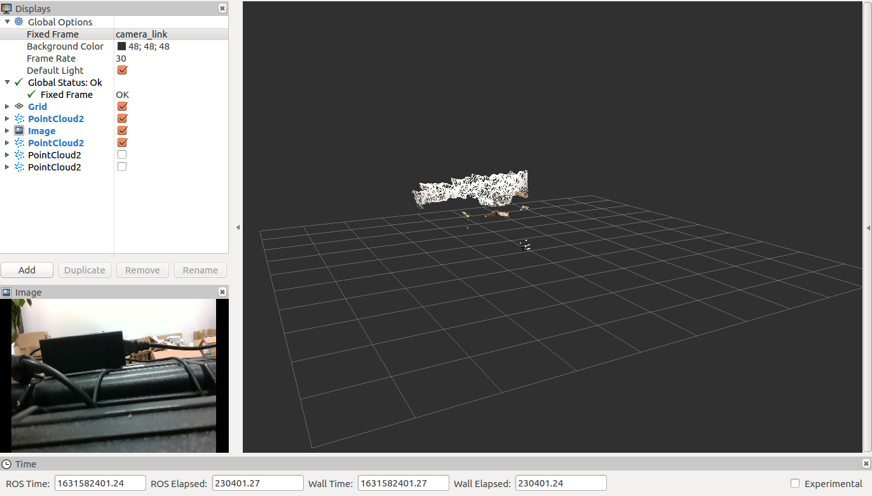This screenshot has height=496, width=872.
Task: Enable the Experimental checkbox
Action: click(x=795, y=483)
